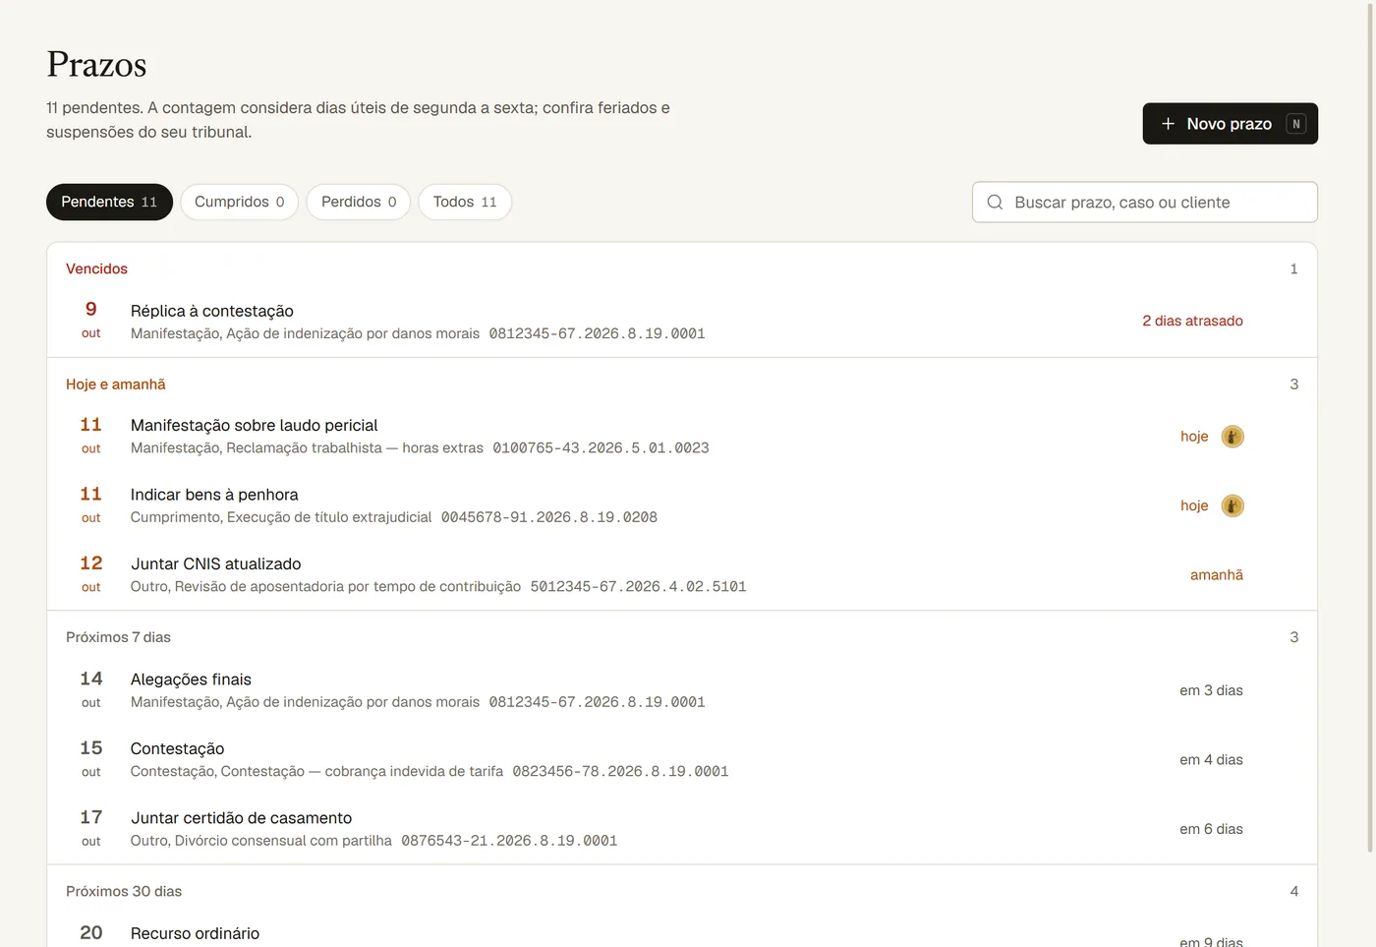Image resolution: width=1376 pixels, height=947 pixels.
Task: Switch to the Pendentes tab
Action: coord(109,202)
